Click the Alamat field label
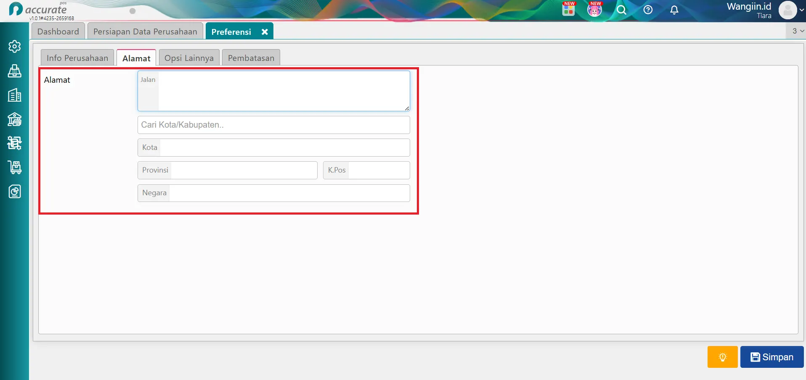806x380 pixels. coord(57,80)
